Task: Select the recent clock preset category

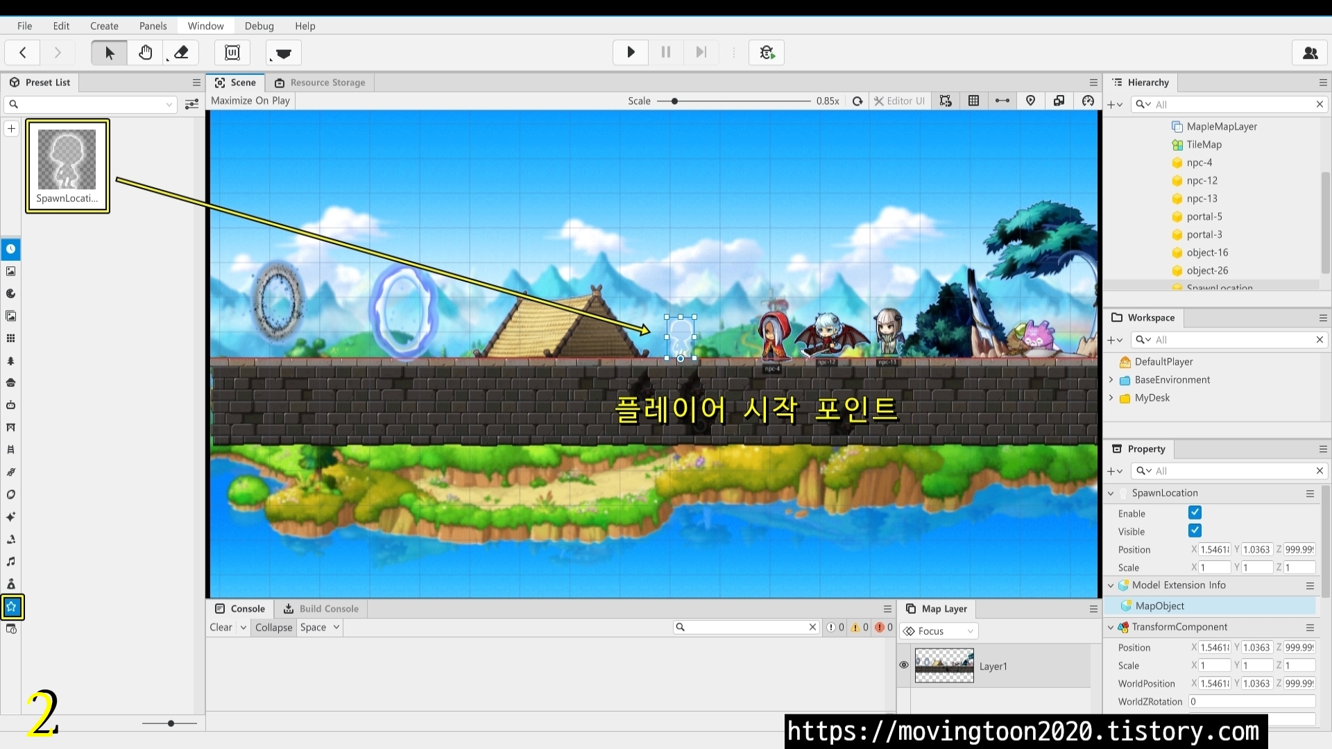Action: coord(11,248)
